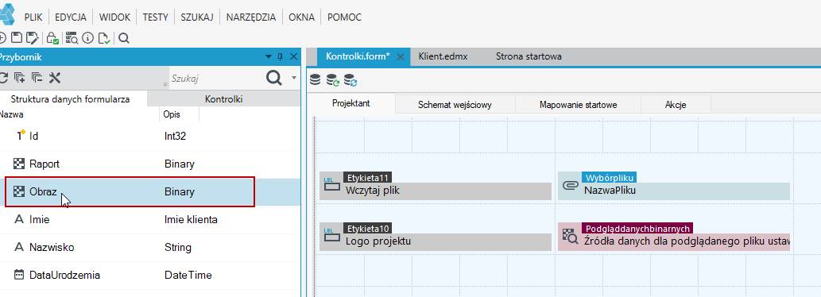The width and height of the screenshot is (821, 297).
Task: Click the Save floppy disk icon
Action: (17, 37)
